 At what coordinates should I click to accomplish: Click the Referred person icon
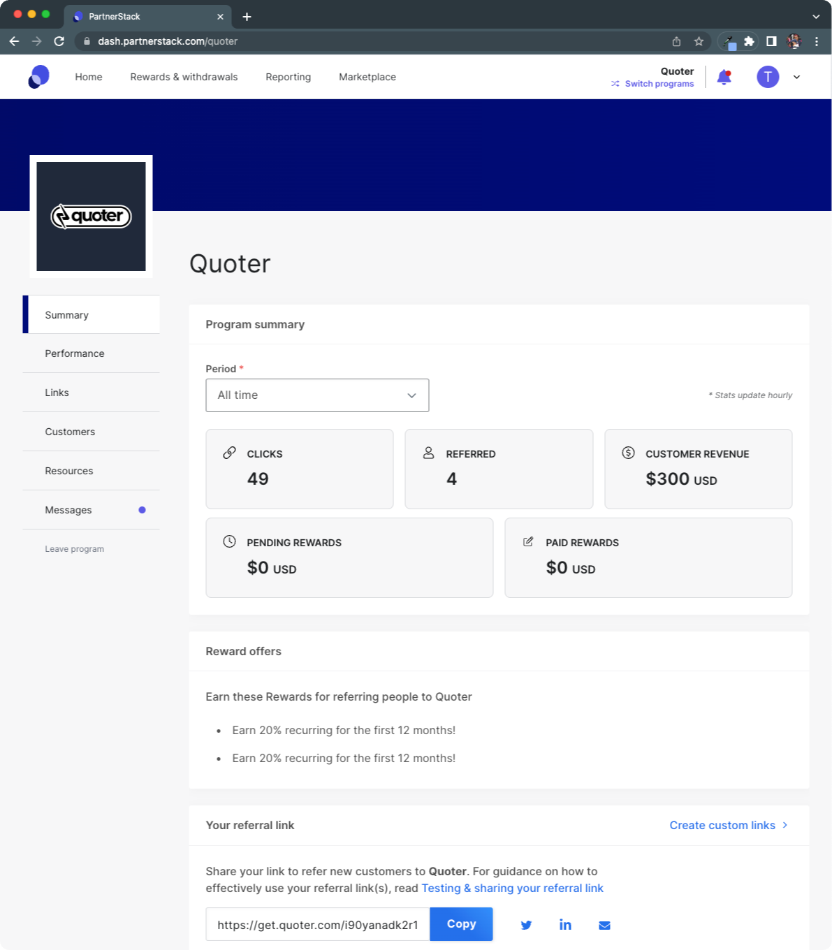click(x=428, y=453)
